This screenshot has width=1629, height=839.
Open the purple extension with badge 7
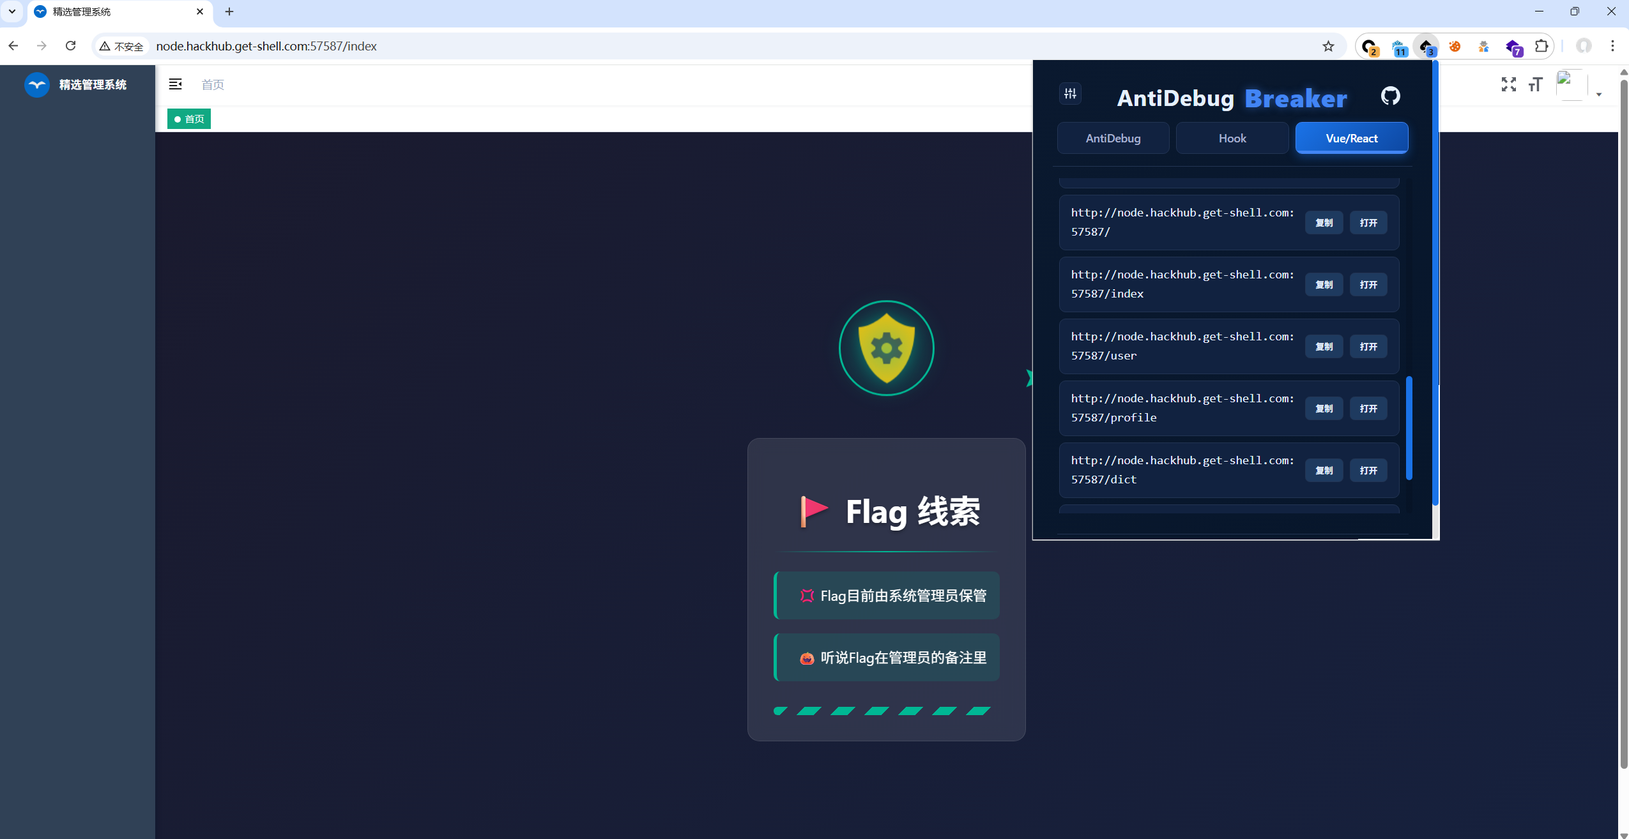pos(1513,47)
